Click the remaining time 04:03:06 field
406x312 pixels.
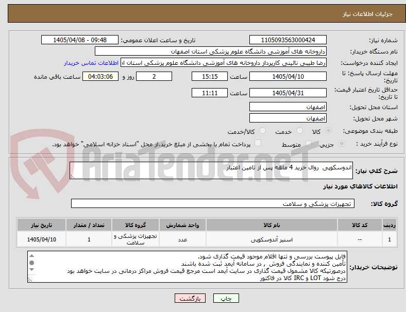[x=100, y=76]
